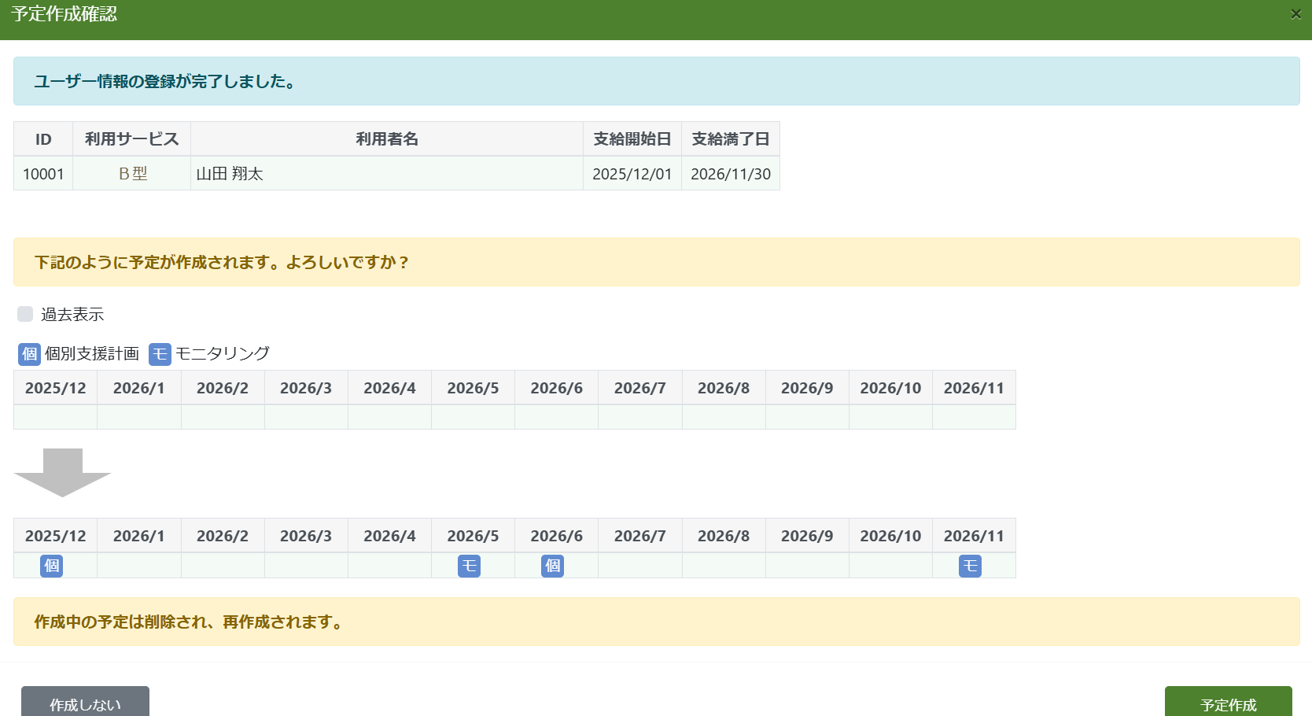Viewport: 1312px width, 716px height.
Task: Toggle the 過去表示 checkbox
Action: click(25, 314)
